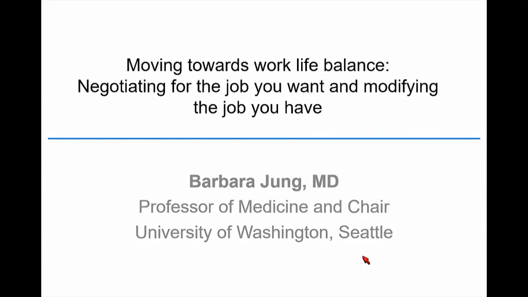Screen dimensions: 528x297
Task: Click the word 'Seattle' in the affiliation
Action: (x=365, y=232)
